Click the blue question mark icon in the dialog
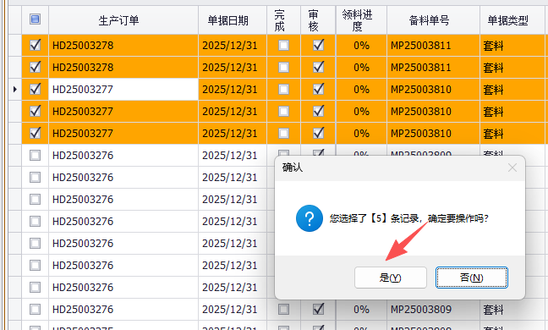Screen dimensions: 548x330 [x=310, y=218]
